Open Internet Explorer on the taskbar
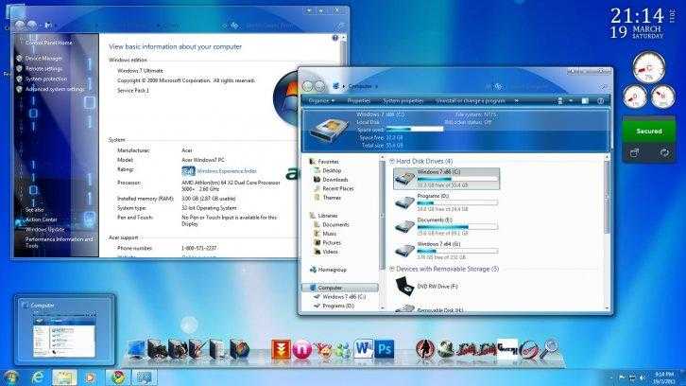Screen dimensions: 686x386 [38, 377]
